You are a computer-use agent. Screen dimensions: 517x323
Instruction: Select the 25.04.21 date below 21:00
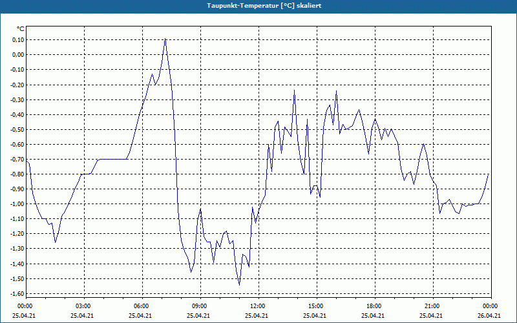tap(431, 315)
